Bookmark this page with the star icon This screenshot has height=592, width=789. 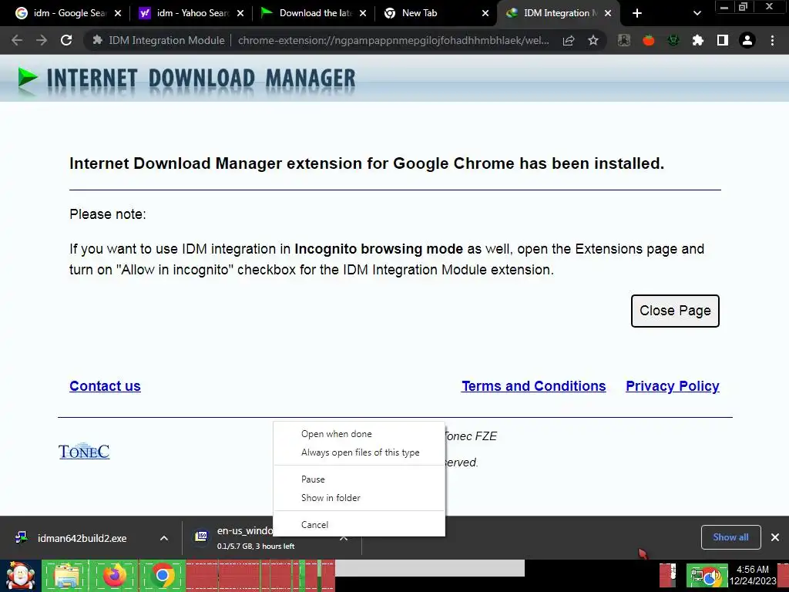(x=593, y=40)
